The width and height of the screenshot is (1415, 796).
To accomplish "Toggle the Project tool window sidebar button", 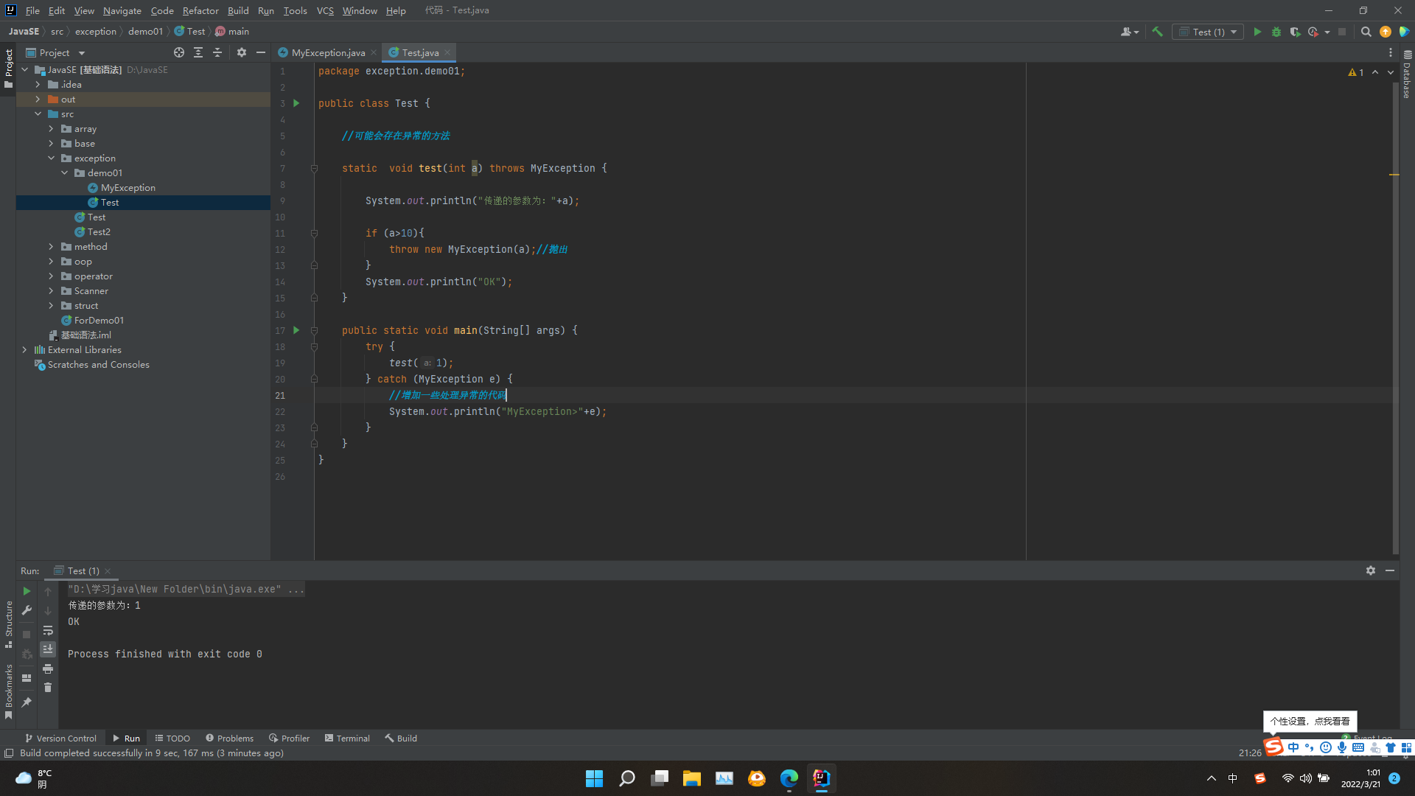I will click(x=9, y=66).
